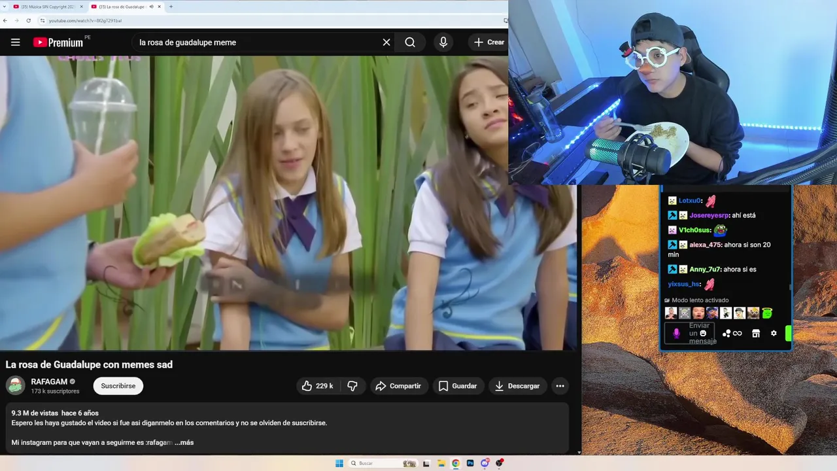Share the video via Compartir
Viewport: 837px width, 471px height.
(398, 386)
